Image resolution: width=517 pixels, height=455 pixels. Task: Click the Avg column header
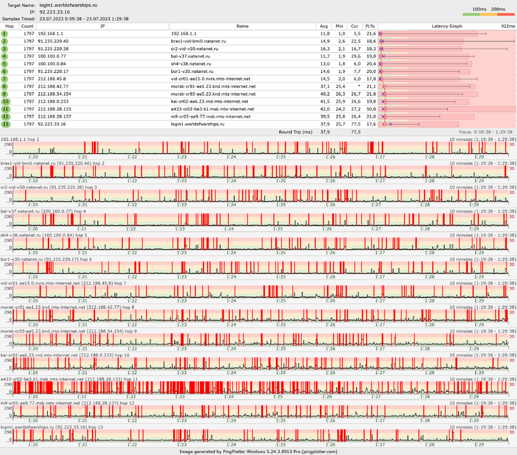click(x=324, y=26)
